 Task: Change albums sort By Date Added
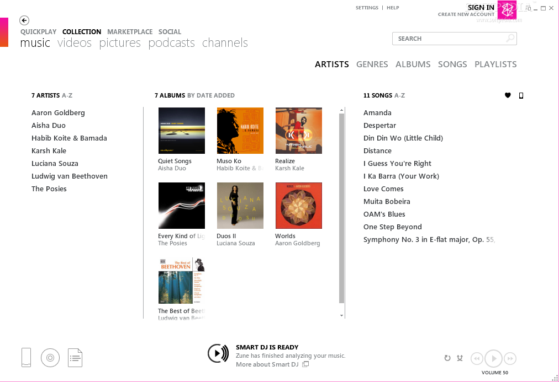211,95
